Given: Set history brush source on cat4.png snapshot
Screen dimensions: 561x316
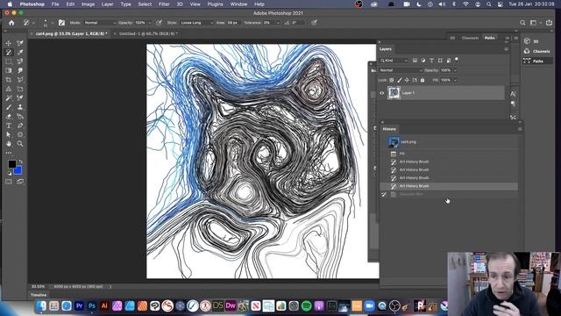Looking at the screenshot, I should 384,142.
